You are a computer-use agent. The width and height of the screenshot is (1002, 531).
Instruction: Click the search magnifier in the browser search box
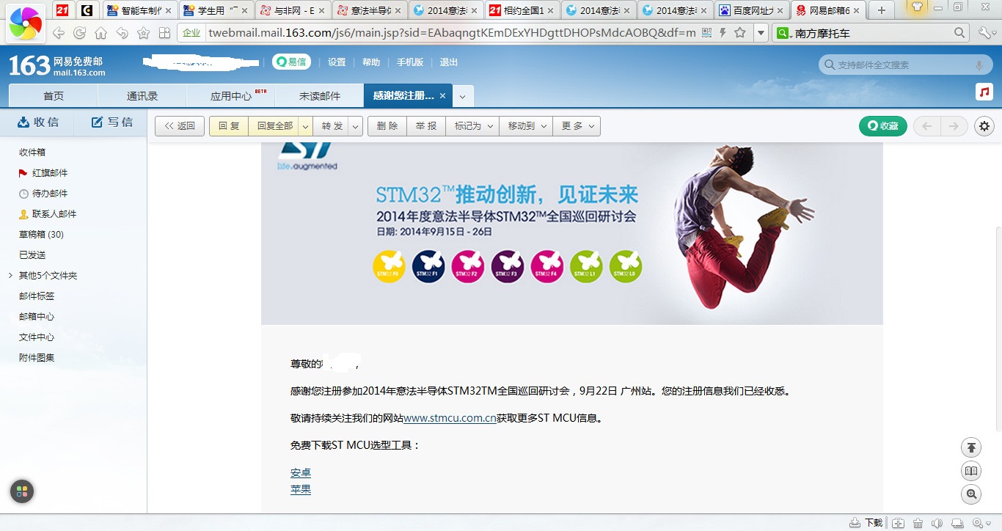[x=959, y=33]
